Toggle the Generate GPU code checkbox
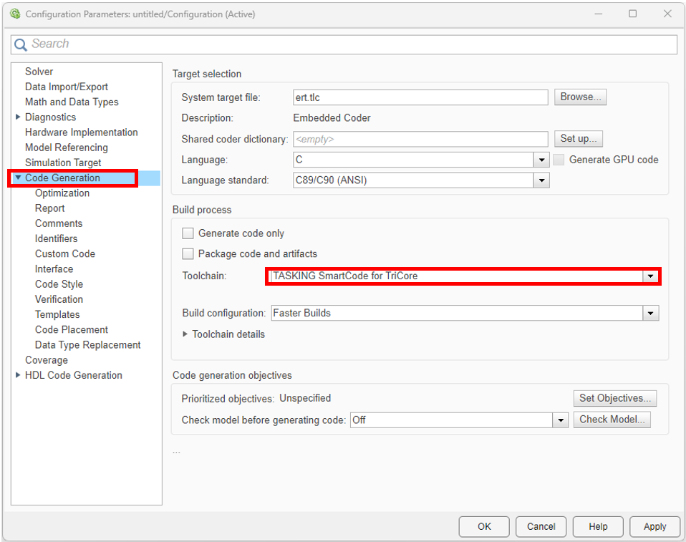The width and height of the screenshot is (686, 542). pyautogui.click(x=559, y=160)
